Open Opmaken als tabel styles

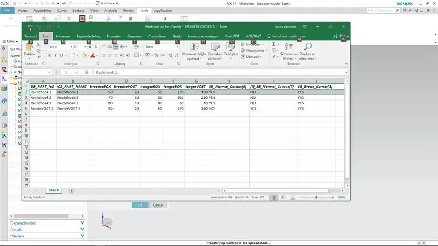(x=215, y=51)
